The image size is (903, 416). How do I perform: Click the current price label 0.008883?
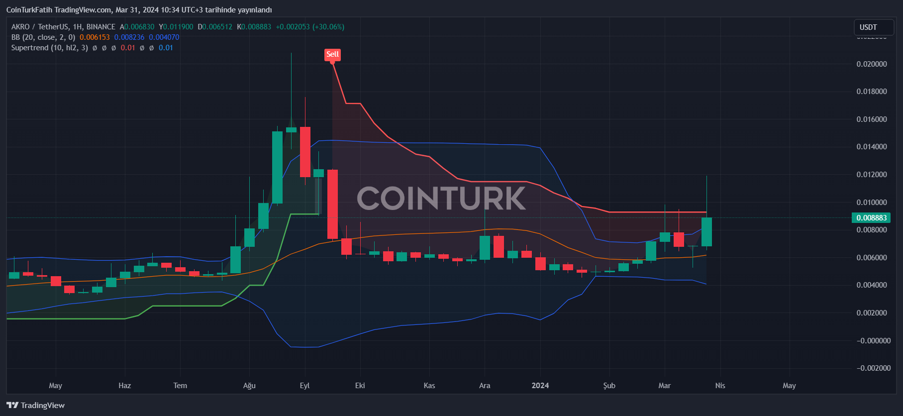point(871,218)
